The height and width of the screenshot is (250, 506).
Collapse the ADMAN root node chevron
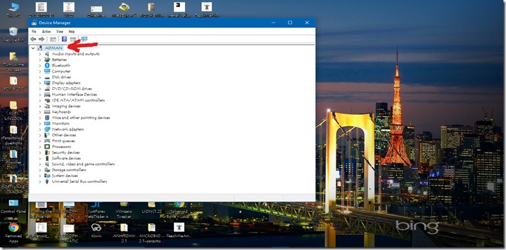pyautogui.click(x=33, y=48)
